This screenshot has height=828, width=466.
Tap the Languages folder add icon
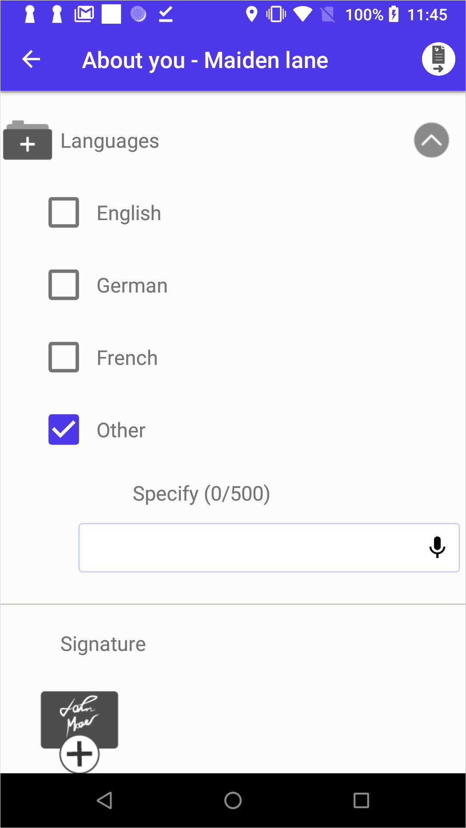click(28, 141)
